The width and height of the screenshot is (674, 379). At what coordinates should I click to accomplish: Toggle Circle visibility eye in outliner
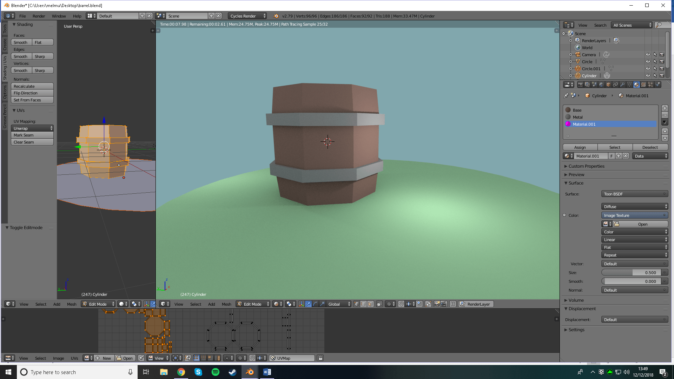[648, 62]
